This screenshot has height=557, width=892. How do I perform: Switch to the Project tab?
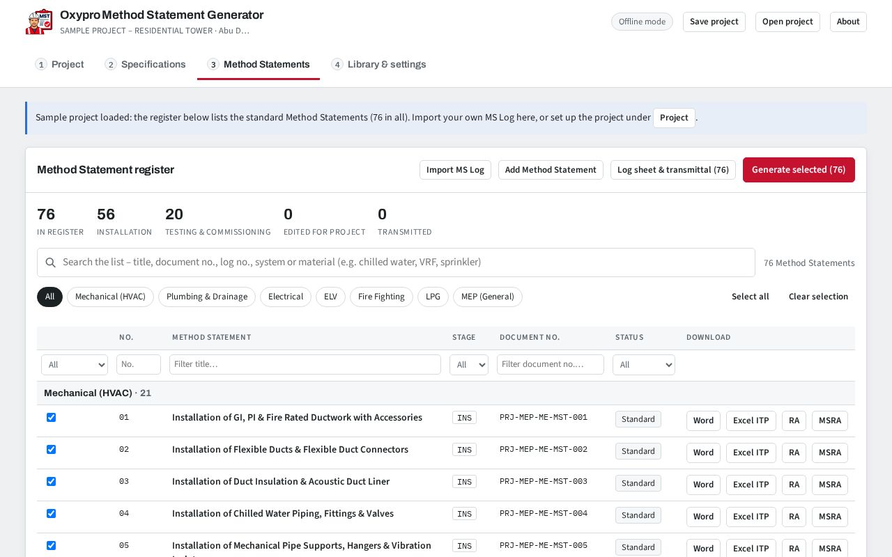click(60, 64)
